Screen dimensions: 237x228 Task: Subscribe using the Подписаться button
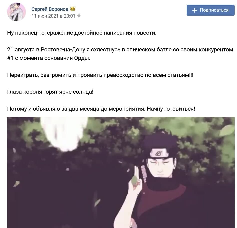[x=210, y=10]
